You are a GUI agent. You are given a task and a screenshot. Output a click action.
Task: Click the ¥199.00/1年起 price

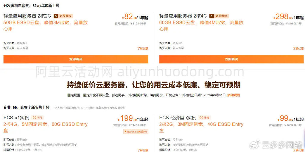tap(133, 119)
